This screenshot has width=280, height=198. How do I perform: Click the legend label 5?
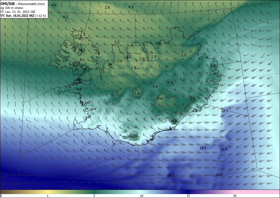point(94,196)
